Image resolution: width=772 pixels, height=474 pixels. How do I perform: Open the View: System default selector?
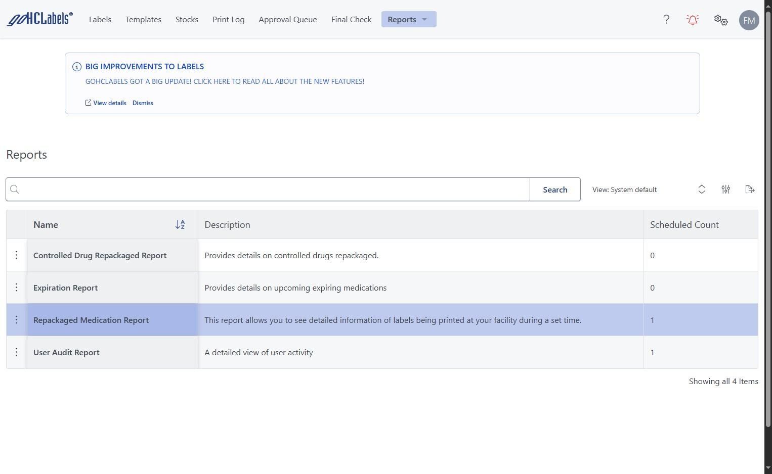tap(649, 189)
